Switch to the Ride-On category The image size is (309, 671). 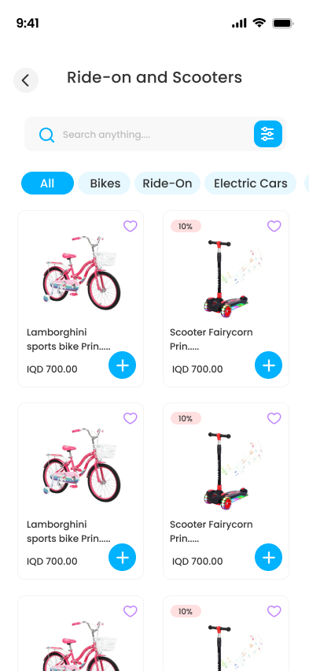pos(167,184)
